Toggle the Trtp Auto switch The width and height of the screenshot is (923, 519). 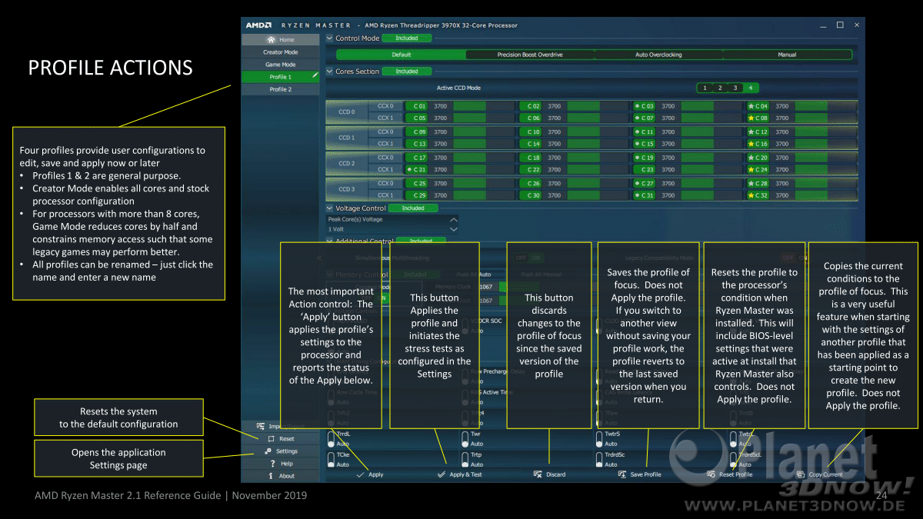[x=465, y=459]
